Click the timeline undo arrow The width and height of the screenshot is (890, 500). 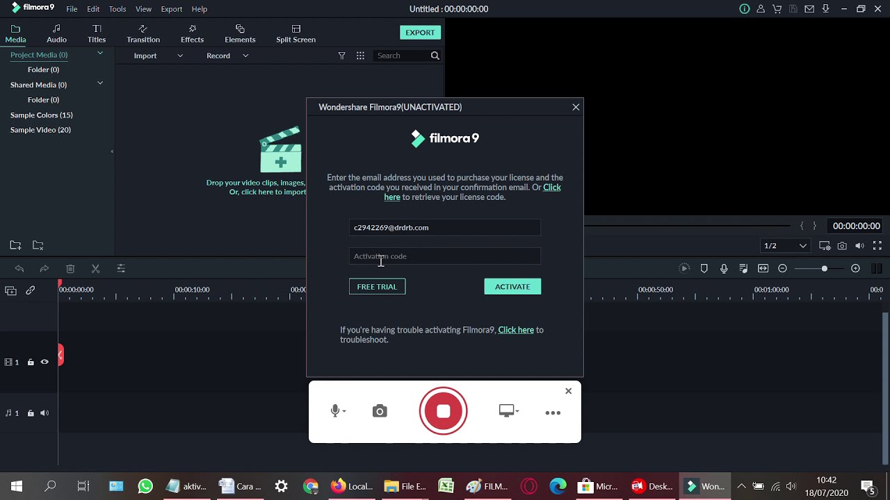click(x=19, y=269)
